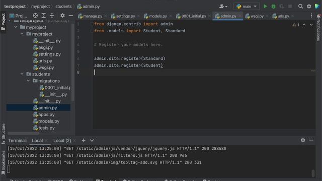Open the Proj... view selector dropdown

(x=19, y=16)
